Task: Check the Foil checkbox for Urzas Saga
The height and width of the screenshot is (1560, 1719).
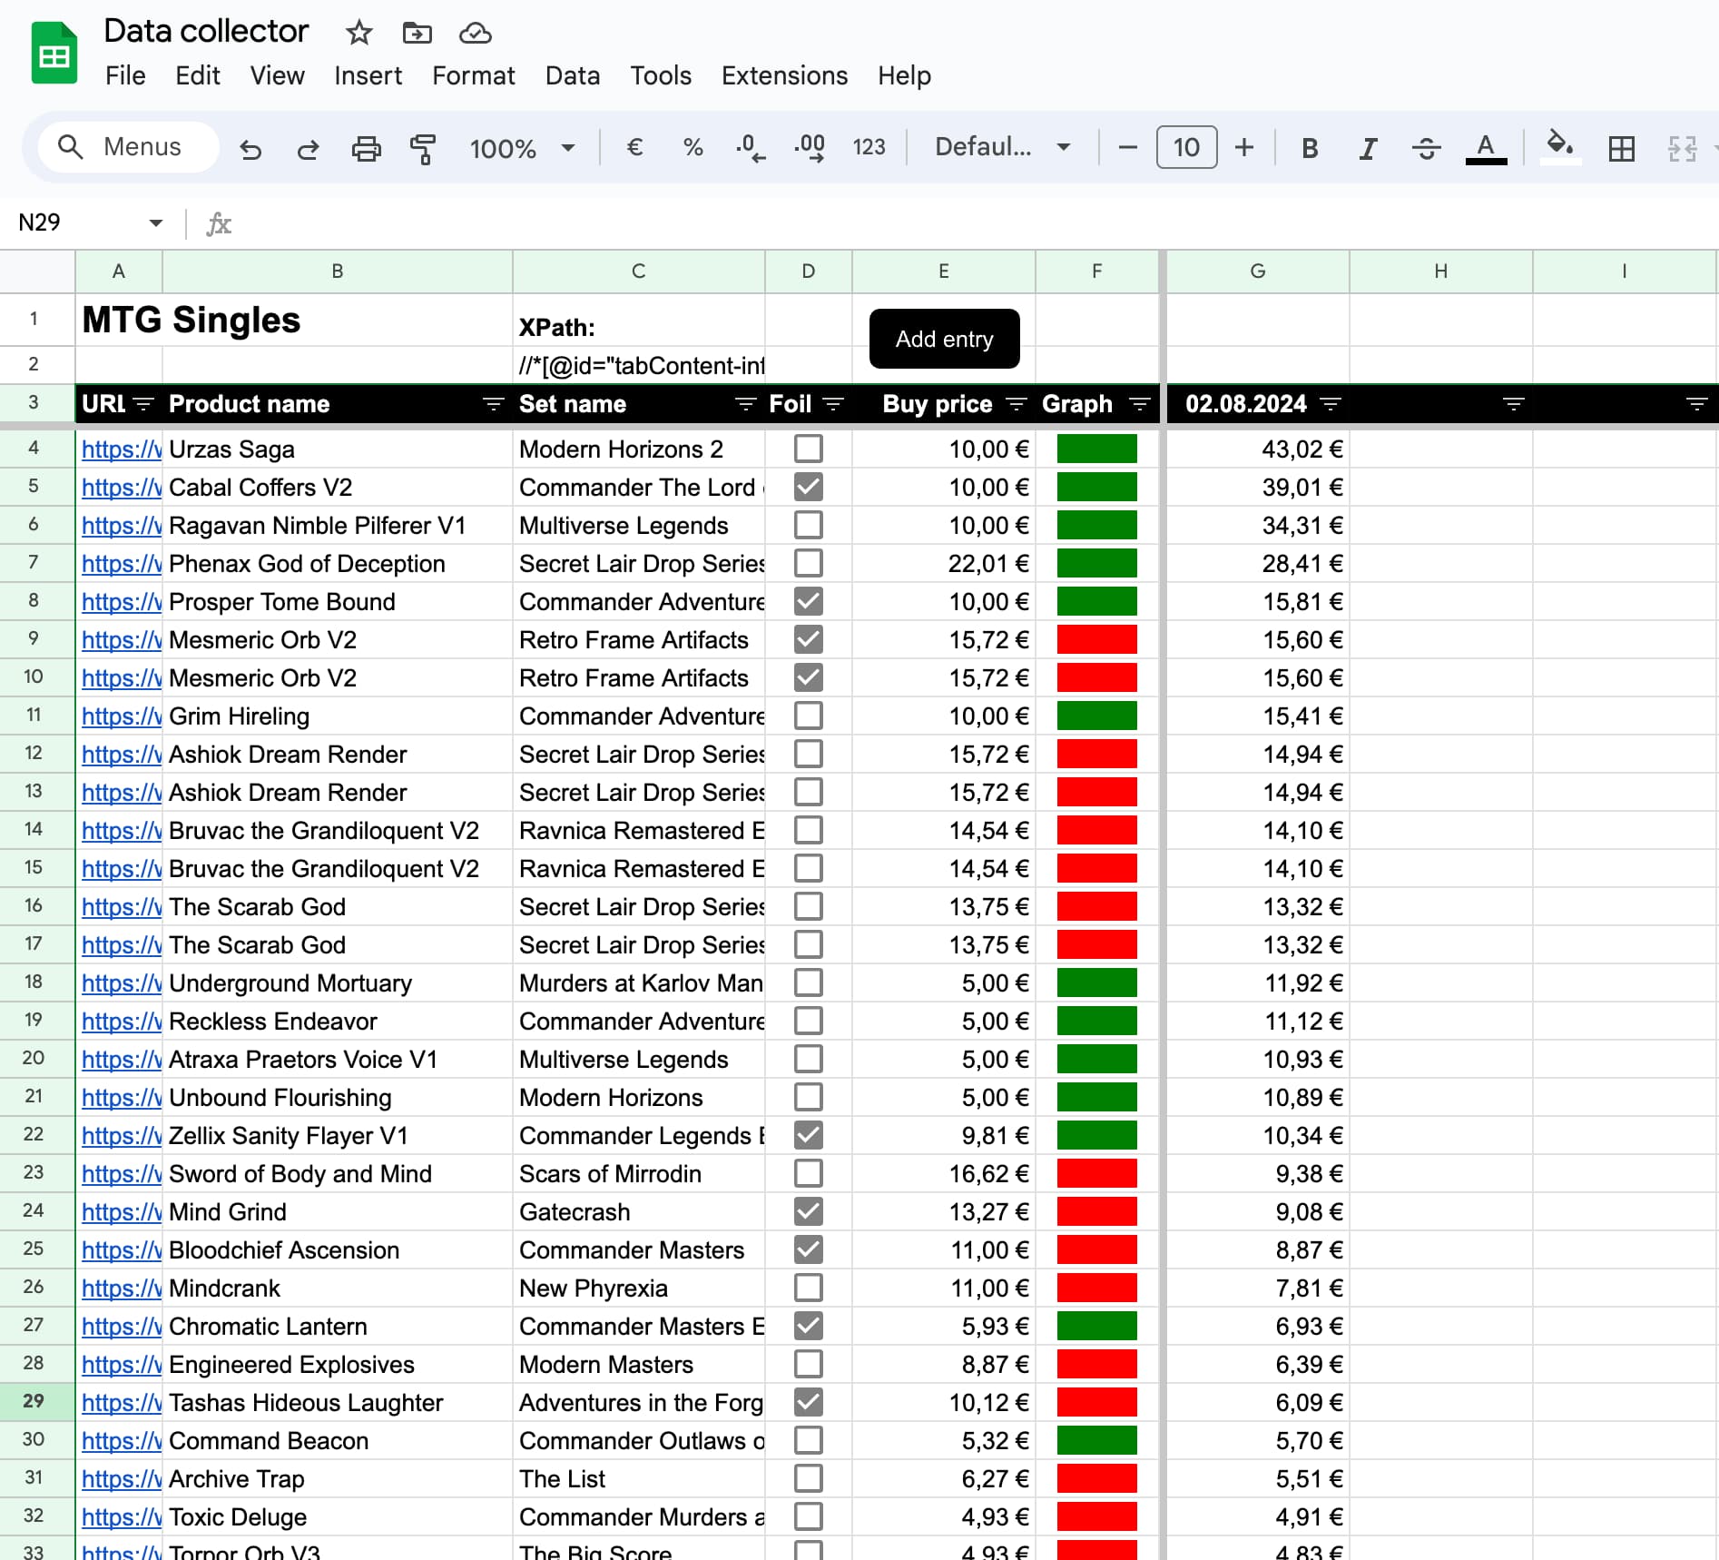Action: click(x=808, y=448)
